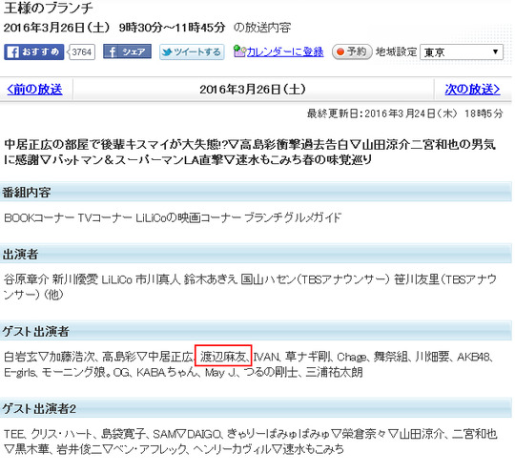Click the program title 王様のブランチ

[49, 8]
